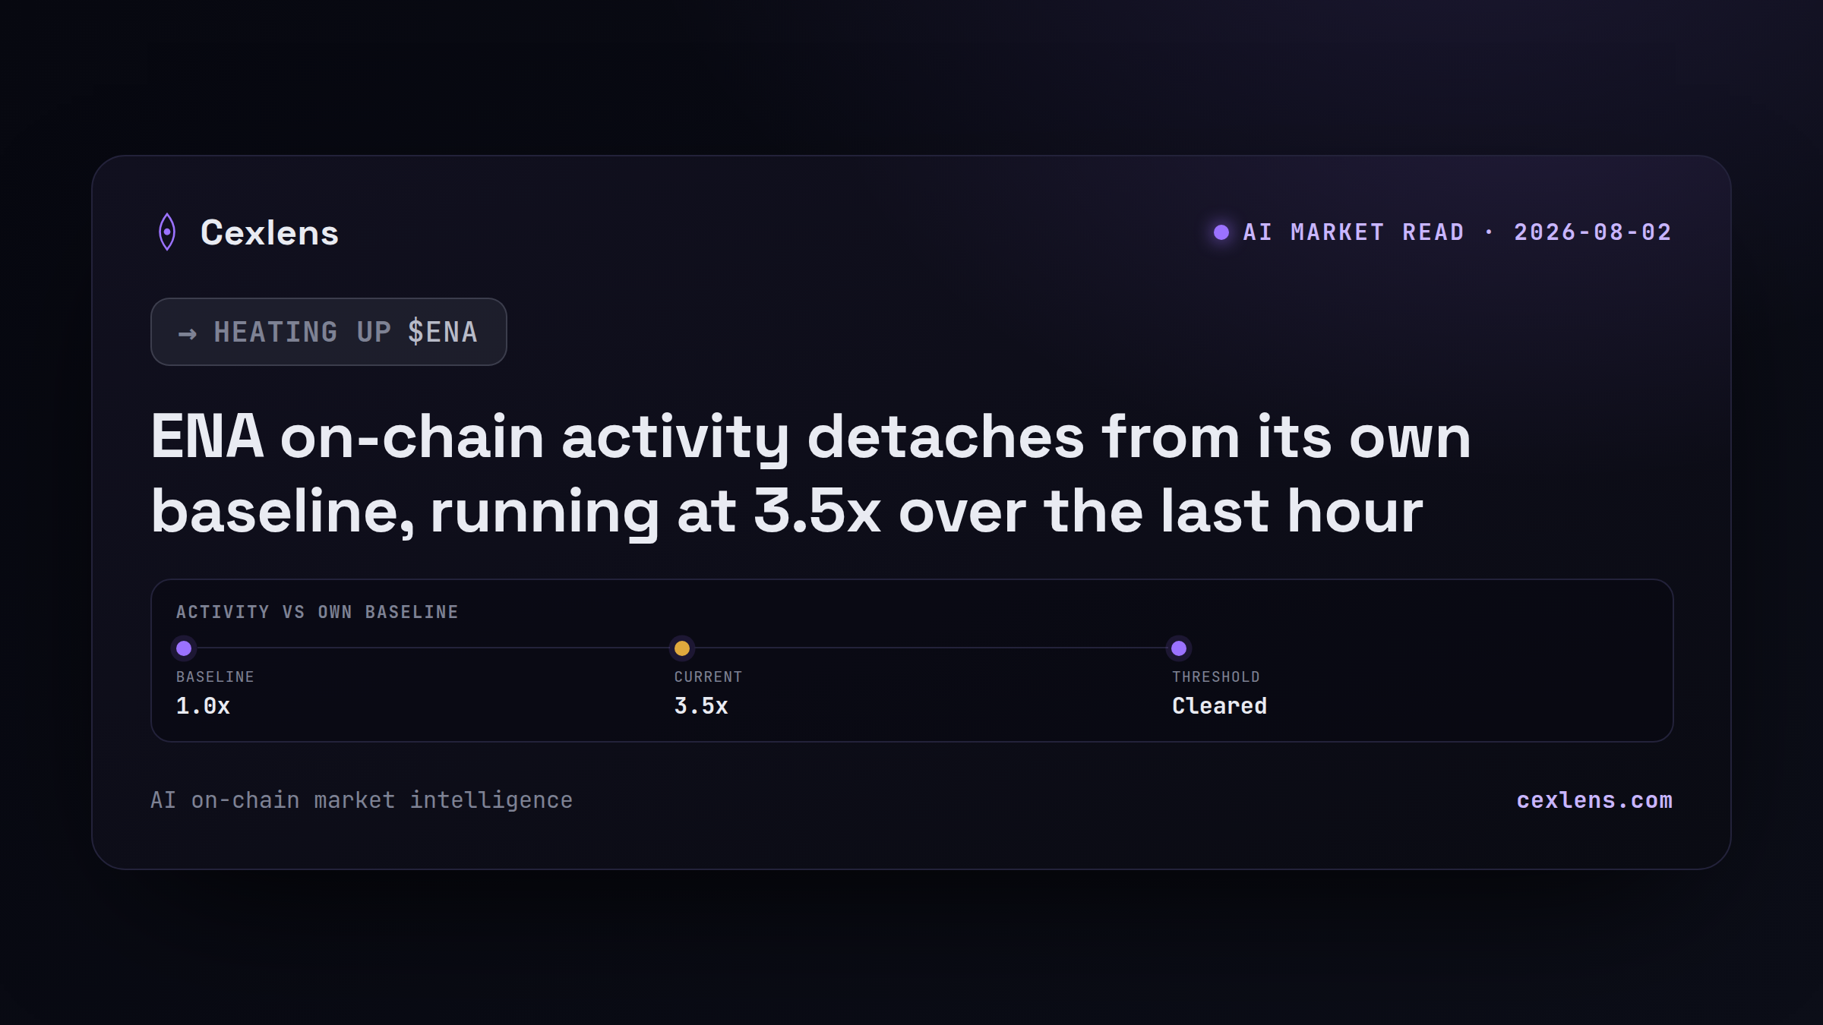Select the orange Current marker dot
The image size is (1823, 1025).
(682, 648)
